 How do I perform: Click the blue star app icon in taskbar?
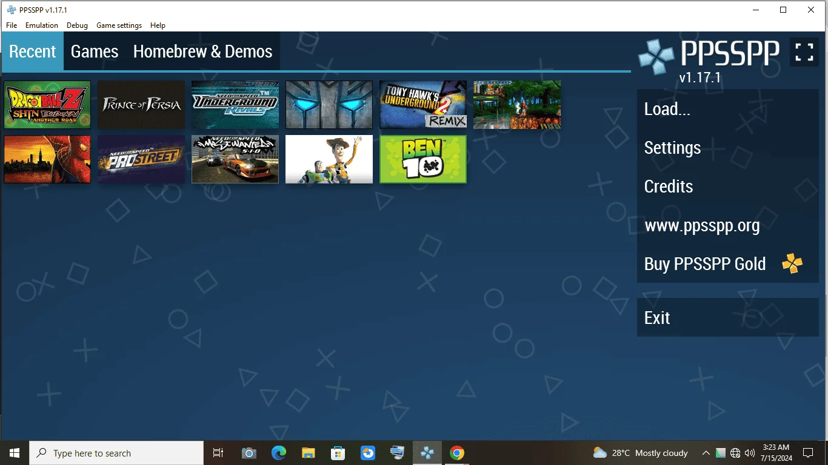368,453
